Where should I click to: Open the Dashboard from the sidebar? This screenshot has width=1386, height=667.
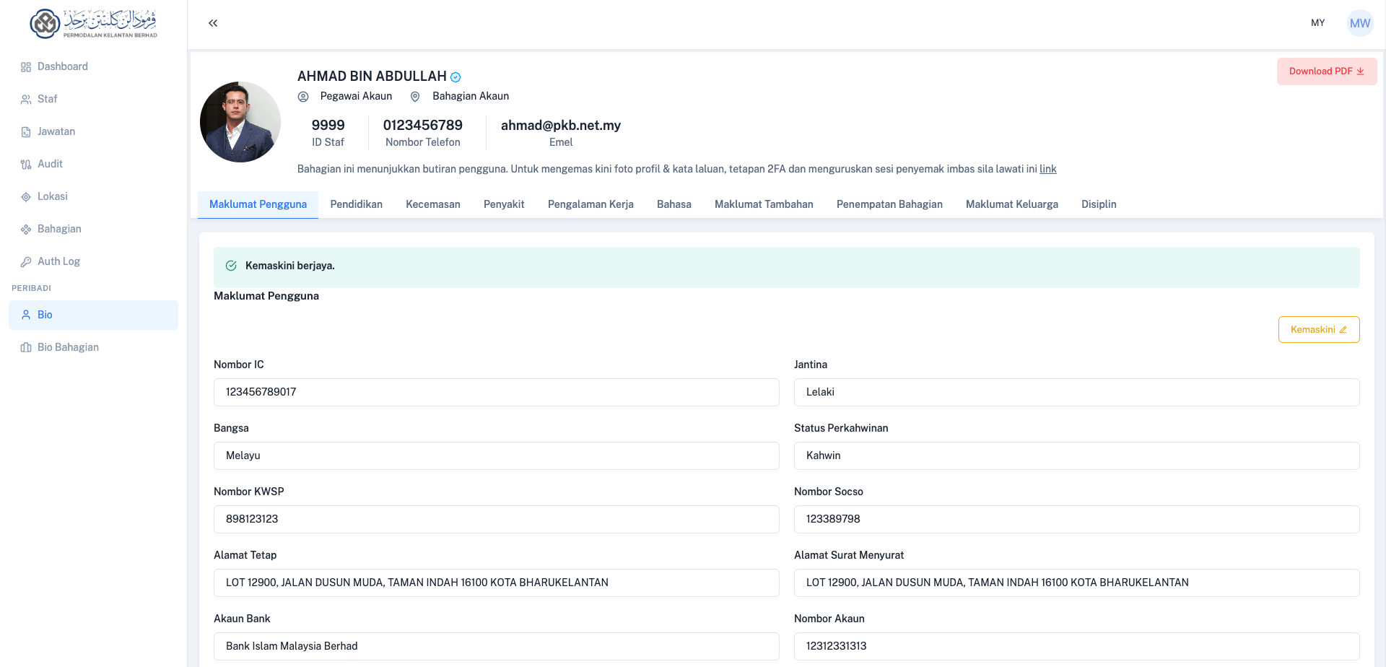(x=62, y=66)
